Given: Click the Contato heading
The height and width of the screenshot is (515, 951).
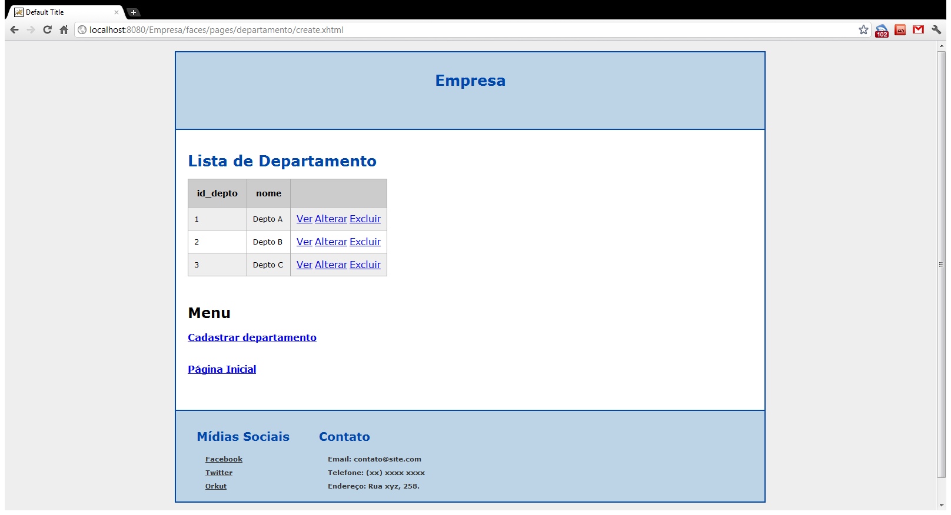Looking at the screenshot, I should [x=344, y=437].
